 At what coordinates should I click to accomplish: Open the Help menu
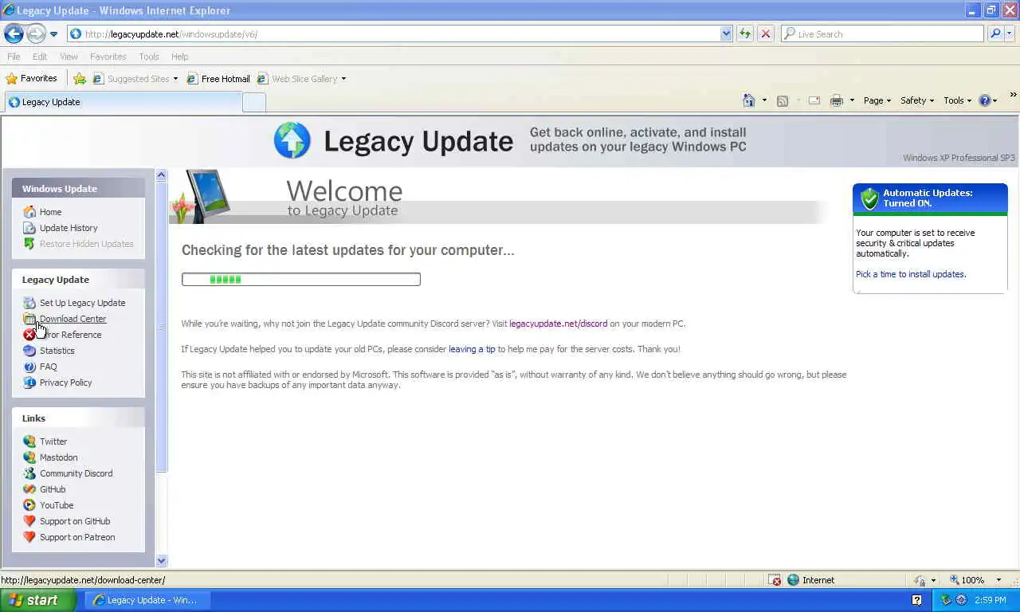click(x=180, y=57)
